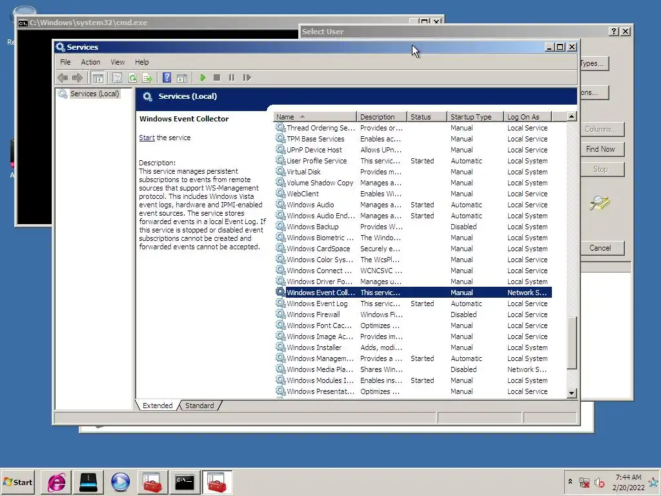The height and width of the screenshot is (496, 661).
Task: Sort by the Startup Type column header
Action: pos(475,117)
